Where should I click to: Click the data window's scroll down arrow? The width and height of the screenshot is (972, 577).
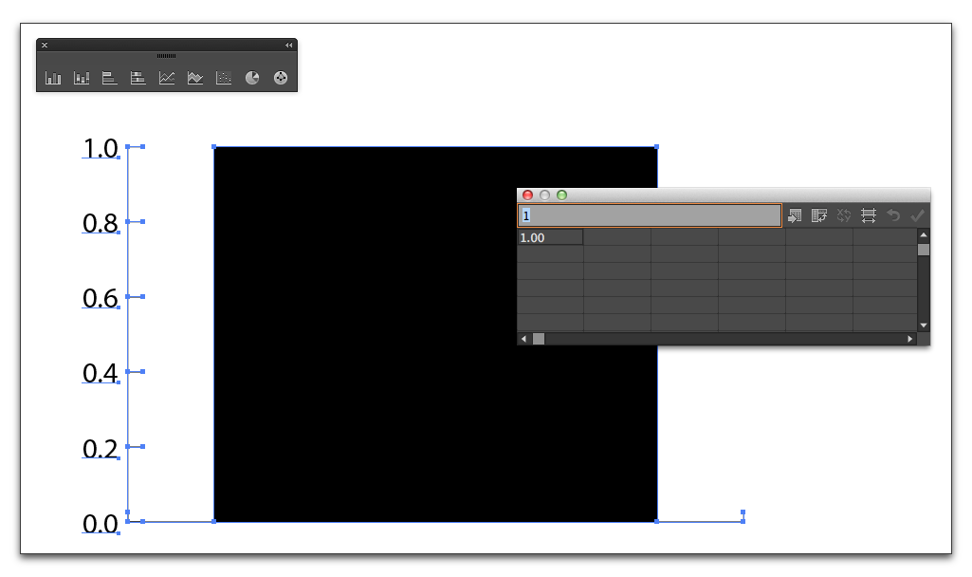click(x=924, y=326)
